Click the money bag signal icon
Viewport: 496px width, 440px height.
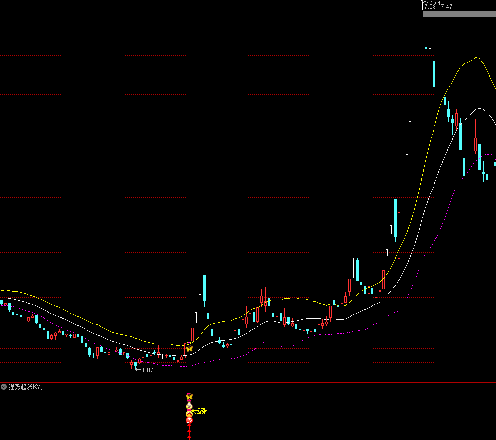point(189,405)
